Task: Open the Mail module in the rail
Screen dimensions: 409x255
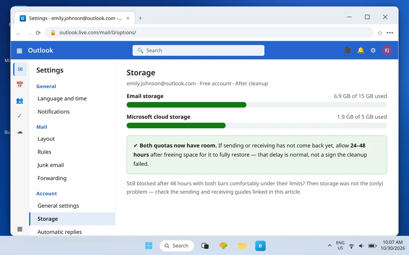Action: point(20,69)
